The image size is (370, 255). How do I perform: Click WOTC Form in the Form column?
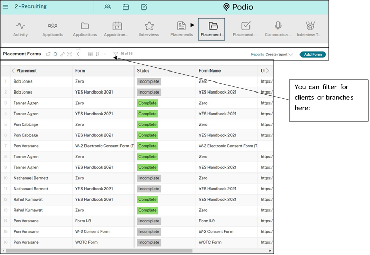[x=86, y=242]
